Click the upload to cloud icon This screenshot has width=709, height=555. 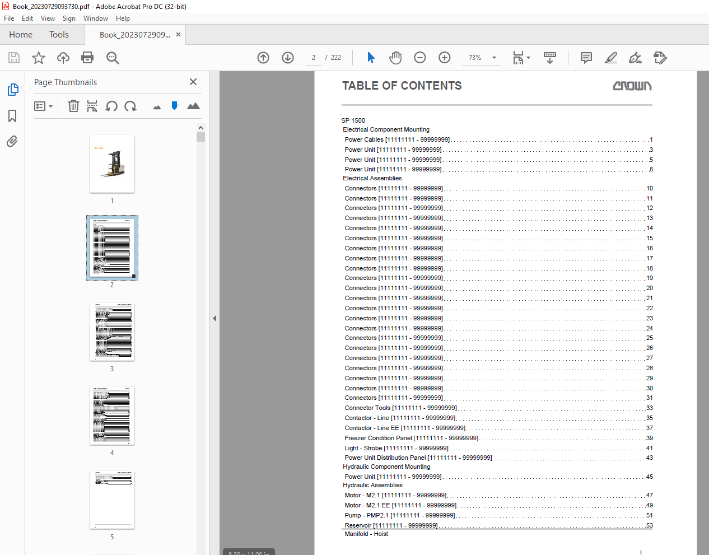click(63, 58)
